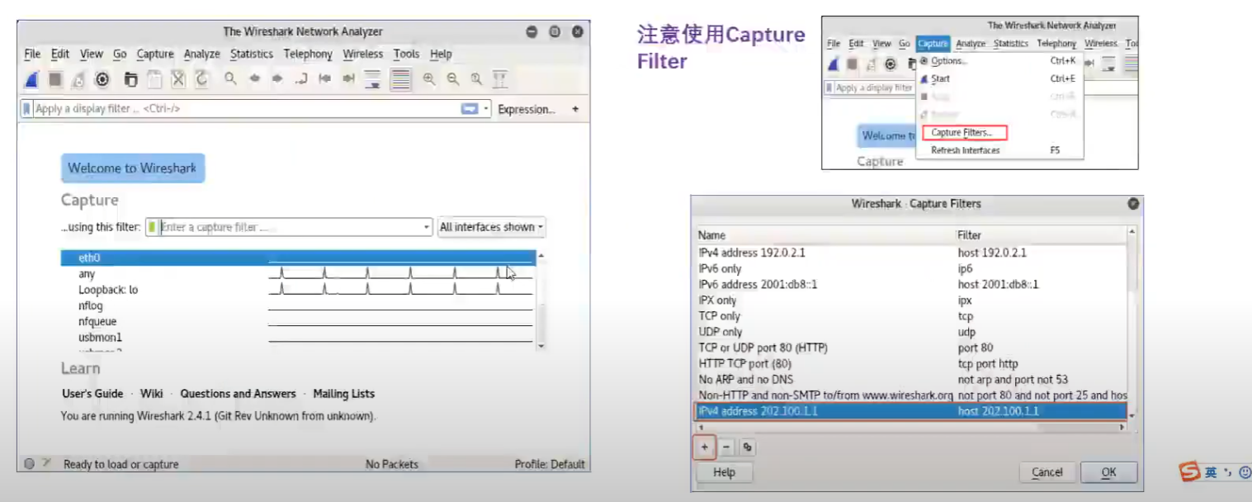Open a capture file toolbar icon

tap(130, 79)
